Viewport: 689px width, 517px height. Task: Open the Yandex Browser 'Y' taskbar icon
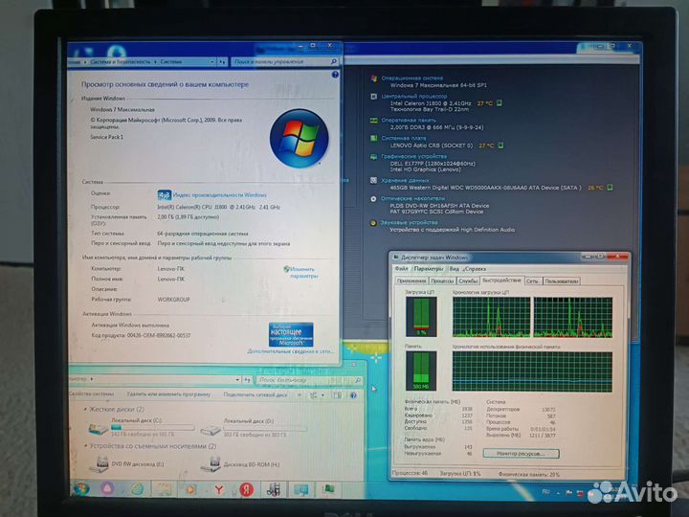coord(218,489)
